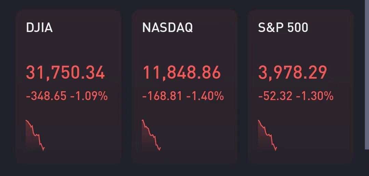
Task: Select the NASDAQ price 11,848.86
Action: [x=181, y=73]
